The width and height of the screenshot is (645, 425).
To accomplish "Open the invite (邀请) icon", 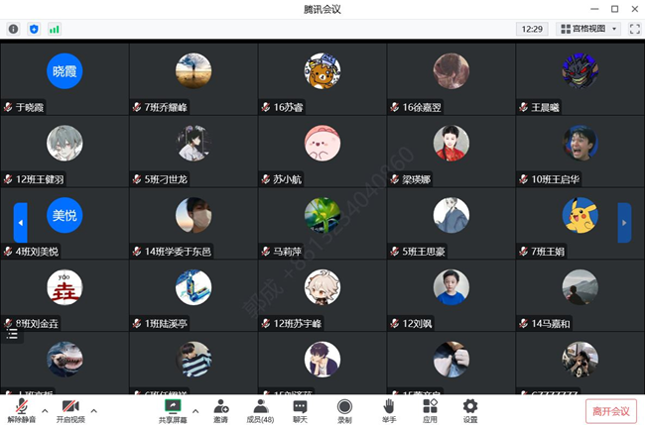I will click(221, 411).
